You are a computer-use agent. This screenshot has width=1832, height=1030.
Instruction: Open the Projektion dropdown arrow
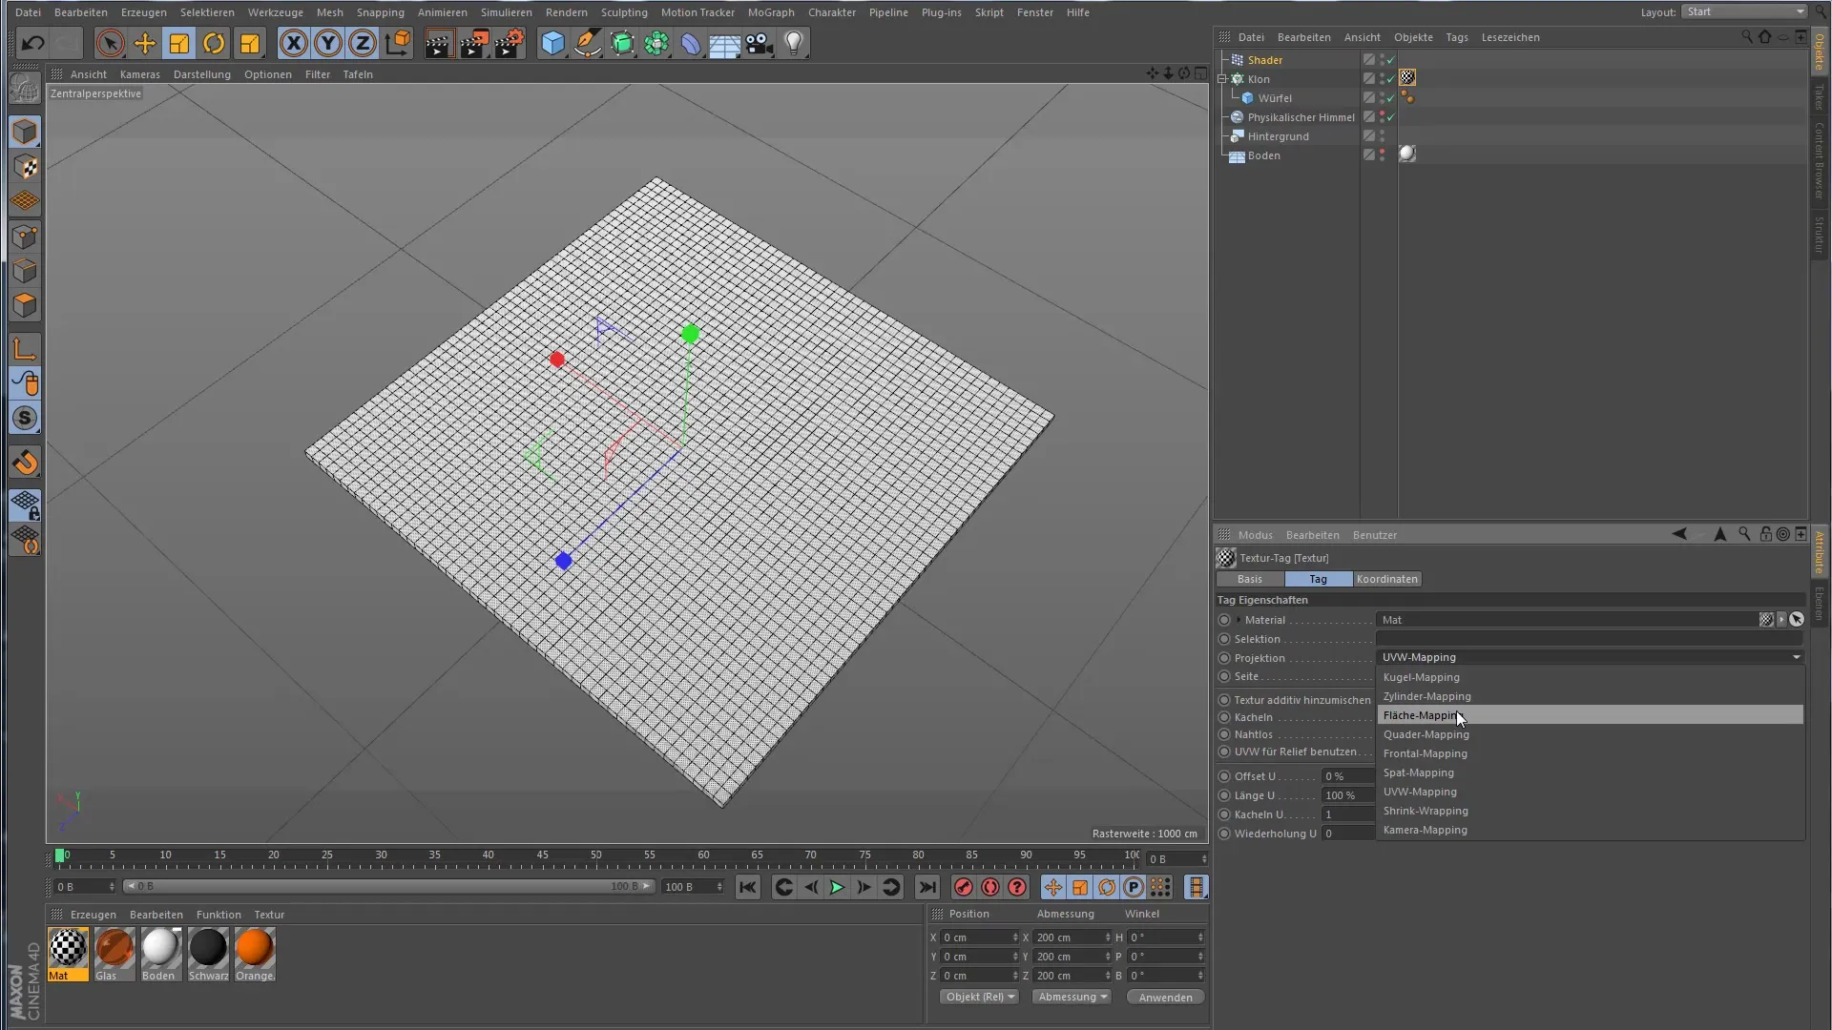pyautogui.click(x=1796, y=657)
